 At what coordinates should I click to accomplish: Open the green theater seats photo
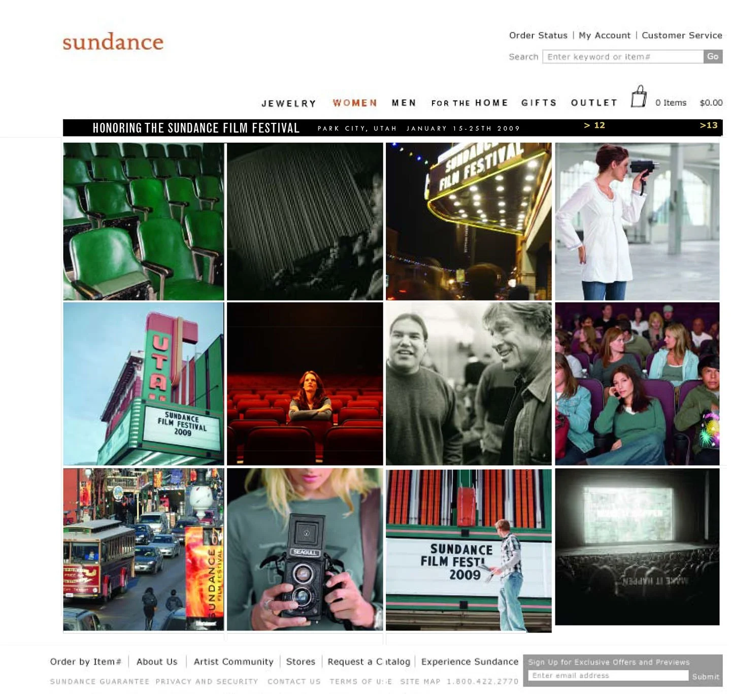pos(144,221)
